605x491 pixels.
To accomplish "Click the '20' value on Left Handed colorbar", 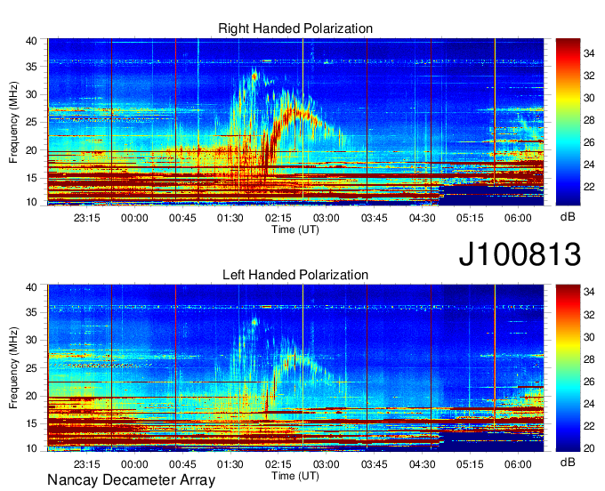I will [589, 448].
